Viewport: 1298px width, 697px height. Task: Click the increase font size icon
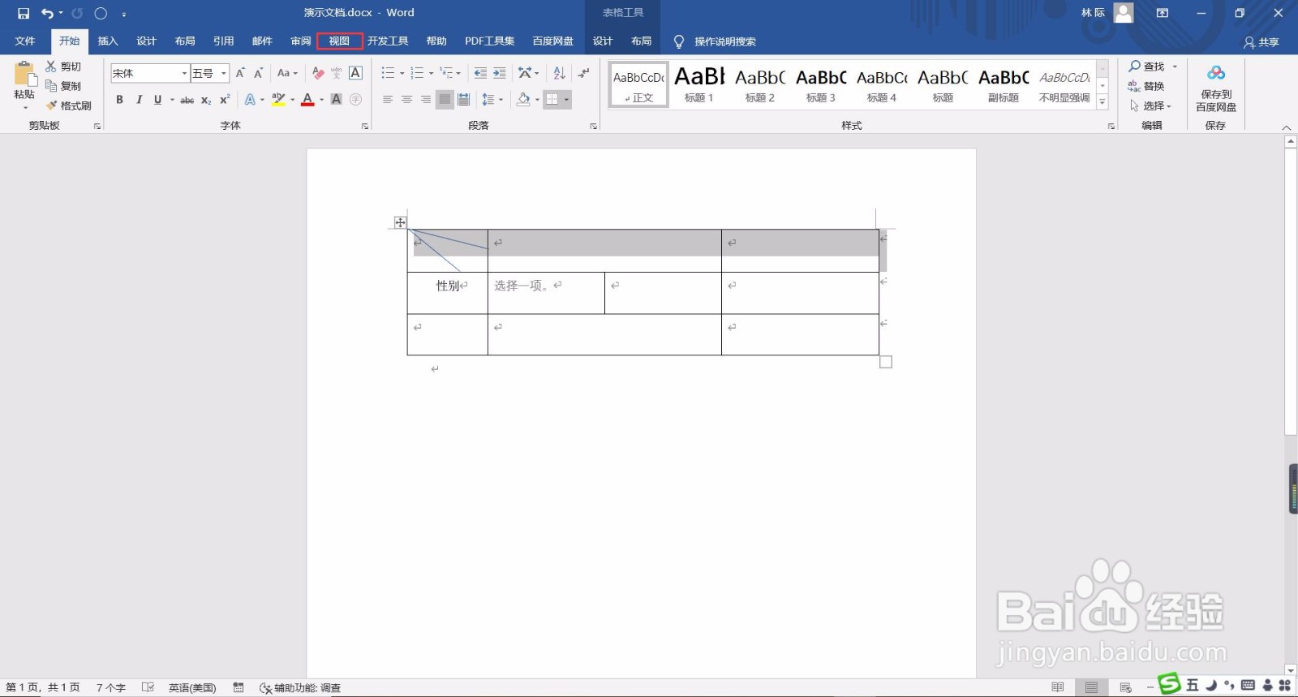point(240,73)
